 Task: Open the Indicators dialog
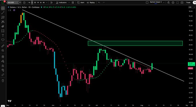tap(61, 3)
